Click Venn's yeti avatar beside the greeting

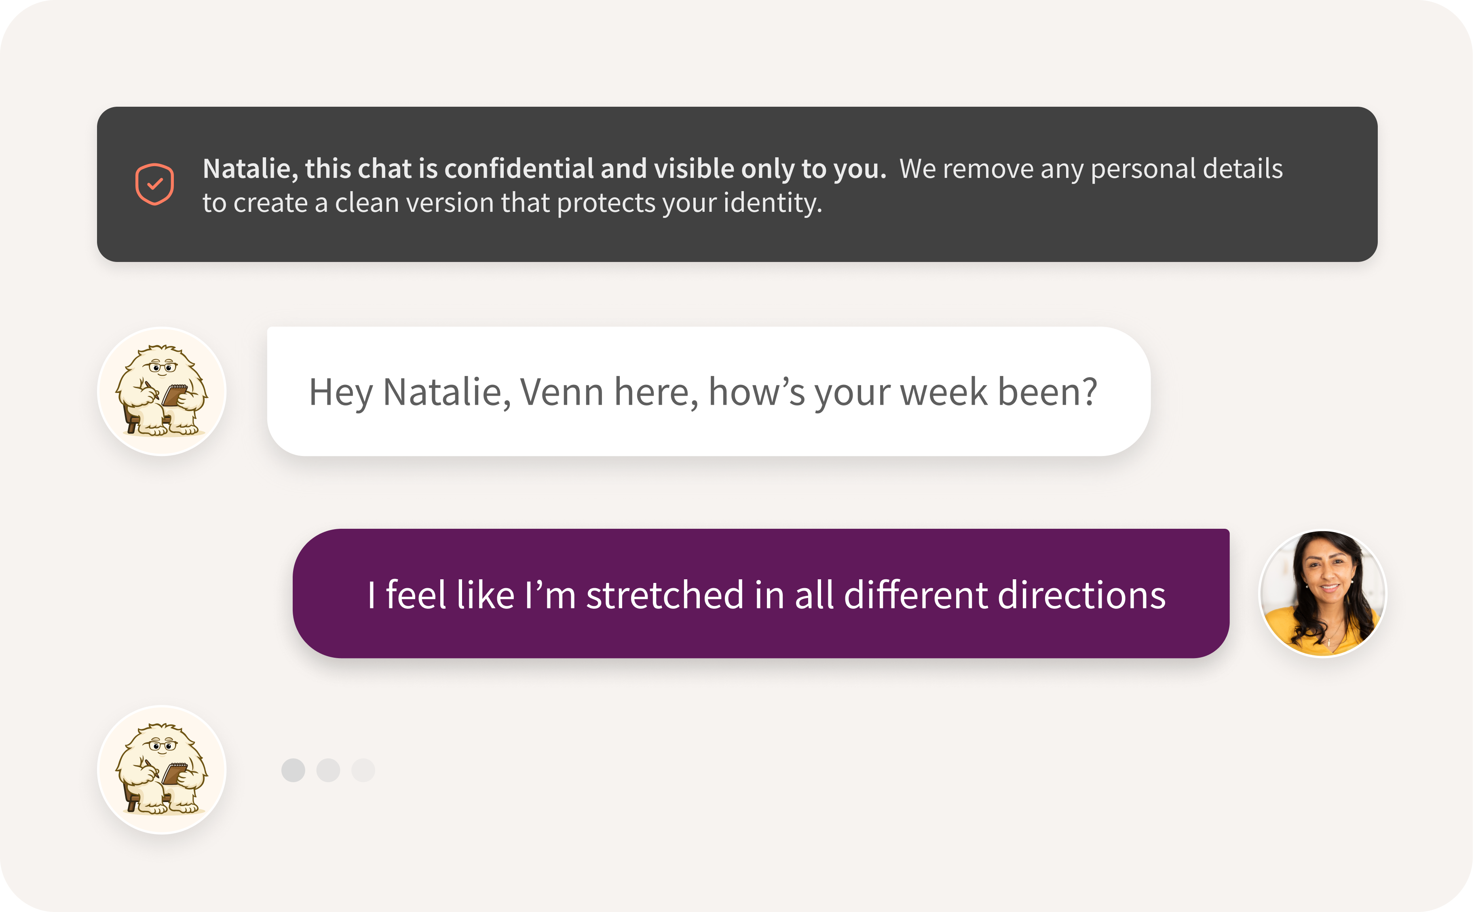tap(162, 391)
